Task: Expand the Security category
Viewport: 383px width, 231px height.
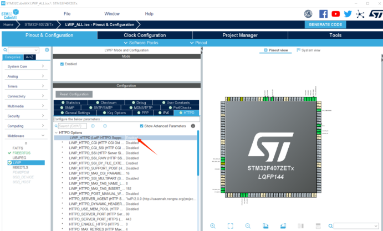Action: tap(25, 116)
